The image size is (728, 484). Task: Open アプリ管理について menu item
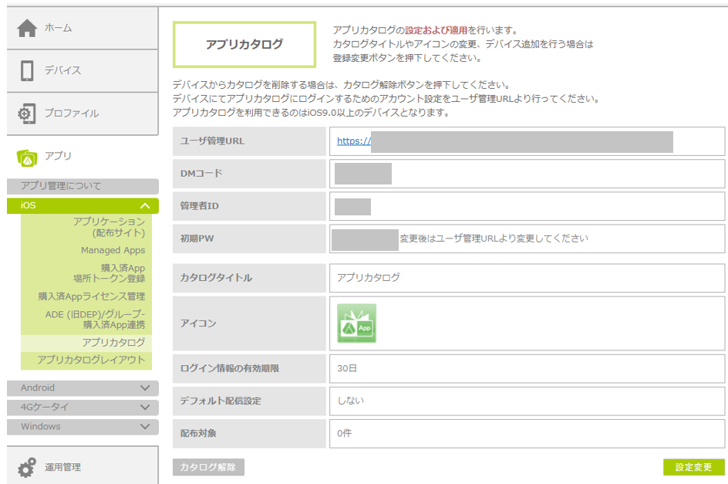coord(61,187)
